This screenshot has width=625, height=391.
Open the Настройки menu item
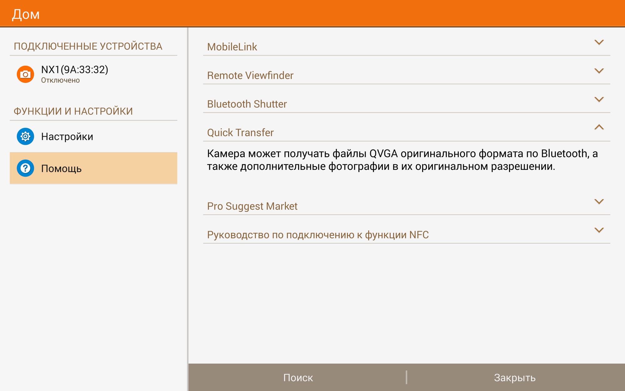pos(67,137)
